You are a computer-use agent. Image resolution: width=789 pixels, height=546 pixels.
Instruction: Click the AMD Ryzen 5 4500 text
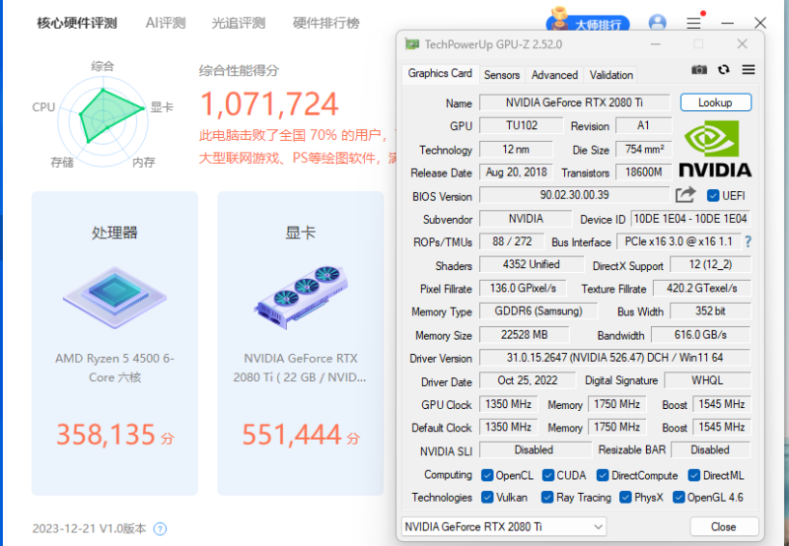click(x=114, y=368)
